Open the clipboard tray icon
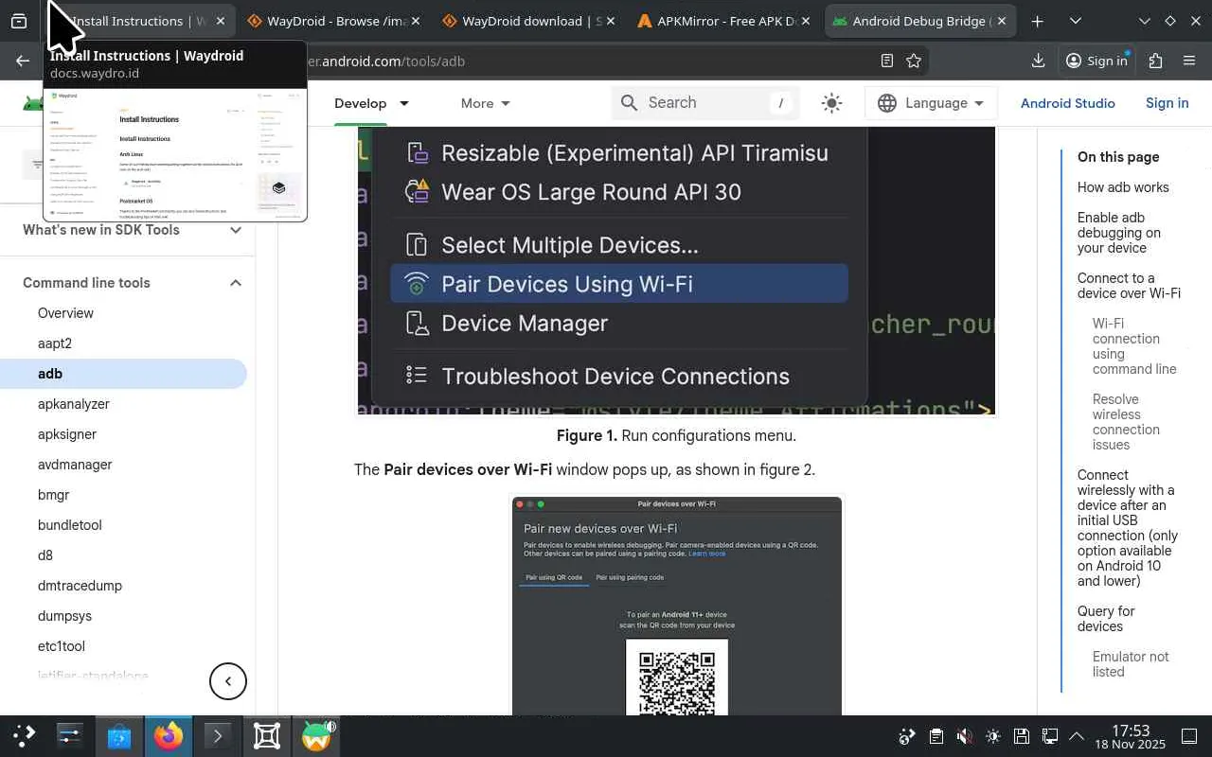The image size is (1212, 757). point(936,736)
